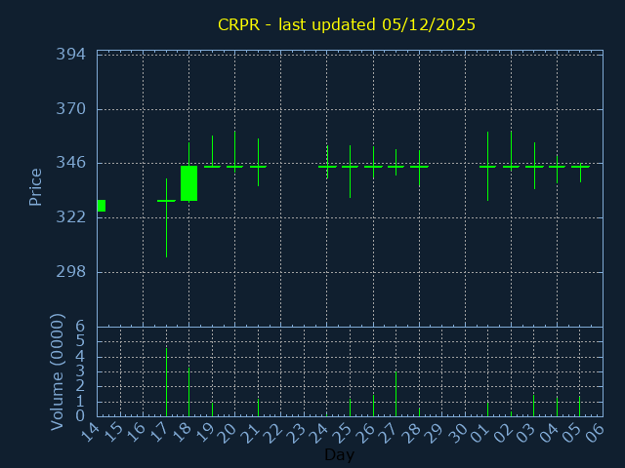The width and height of the screenshot is (625, 468).
Task: Click the volume bar on day 18
Action: [x=188, y=392]
